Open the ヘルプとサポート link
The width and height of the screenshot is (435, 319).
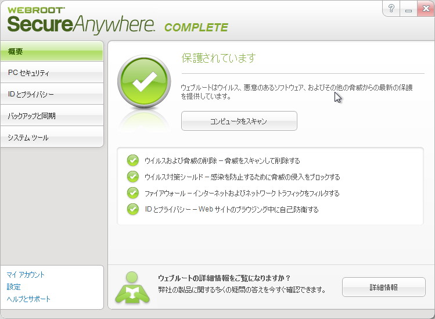click(x=28, y=299)
